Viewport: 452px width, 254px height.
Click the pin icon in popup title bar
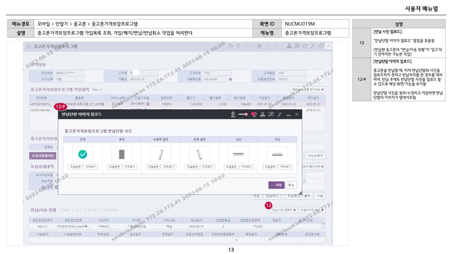(280, 114)
